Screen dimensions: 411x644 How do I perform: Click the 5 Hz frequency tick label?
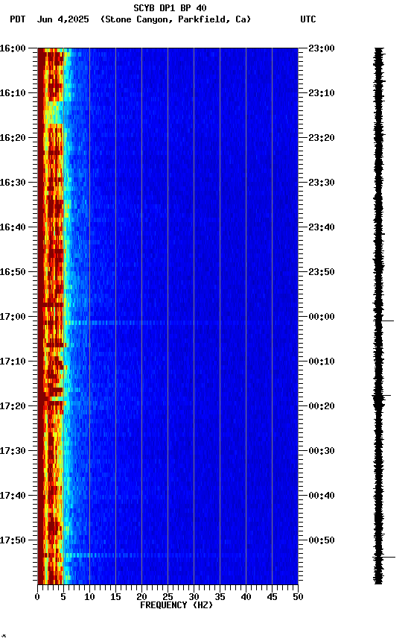point(63,597)
